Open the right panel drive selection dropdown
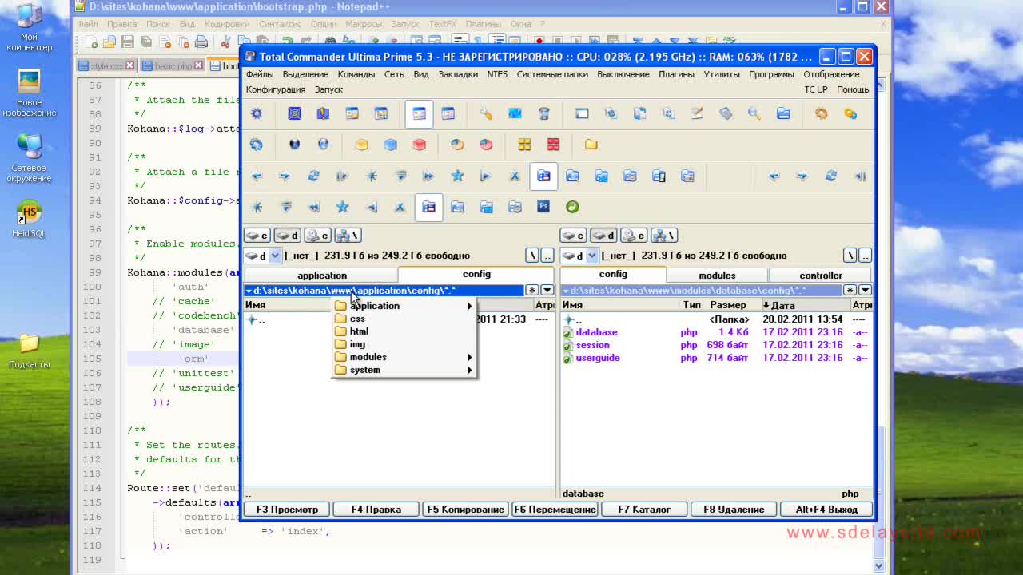1023x575 pixels. [591, 256]
